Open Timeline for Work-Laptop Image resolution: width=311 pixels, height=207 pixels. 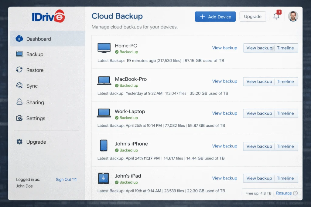click(285, 113)
